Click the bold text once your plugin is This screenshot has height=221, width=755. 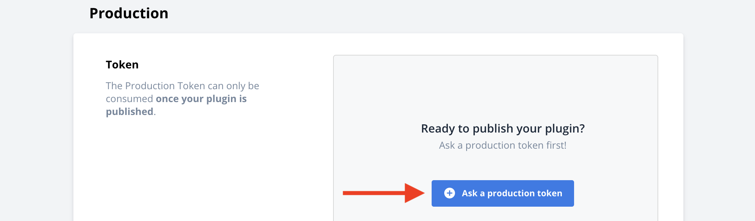(201, 99)
